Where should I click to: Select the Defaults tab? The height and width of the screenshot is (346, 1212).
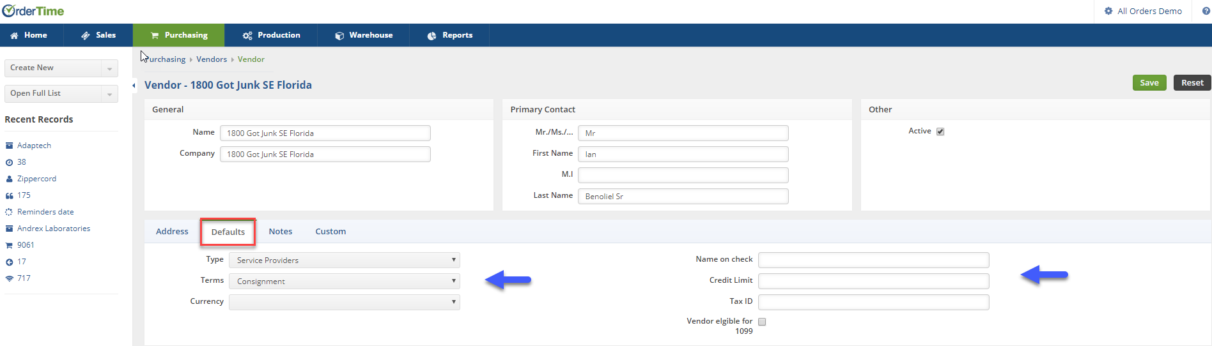[x=228, y=232]
